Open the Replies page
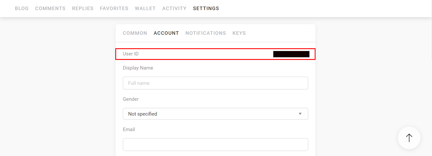This screenshot has height=156, width=432. point(83,8)
